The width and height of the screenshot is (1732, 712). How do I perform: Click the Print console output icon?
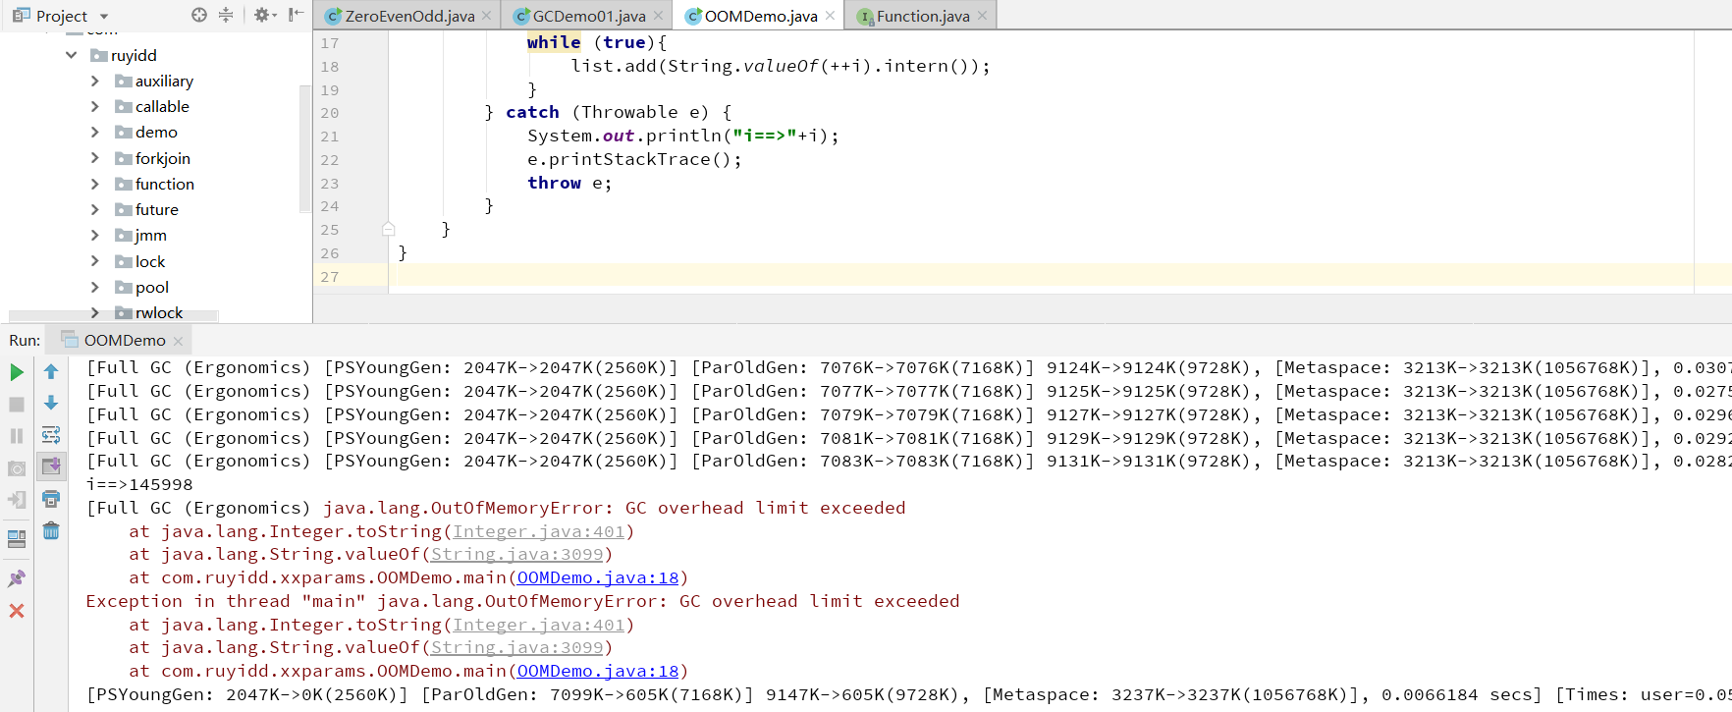click(51, 499)
